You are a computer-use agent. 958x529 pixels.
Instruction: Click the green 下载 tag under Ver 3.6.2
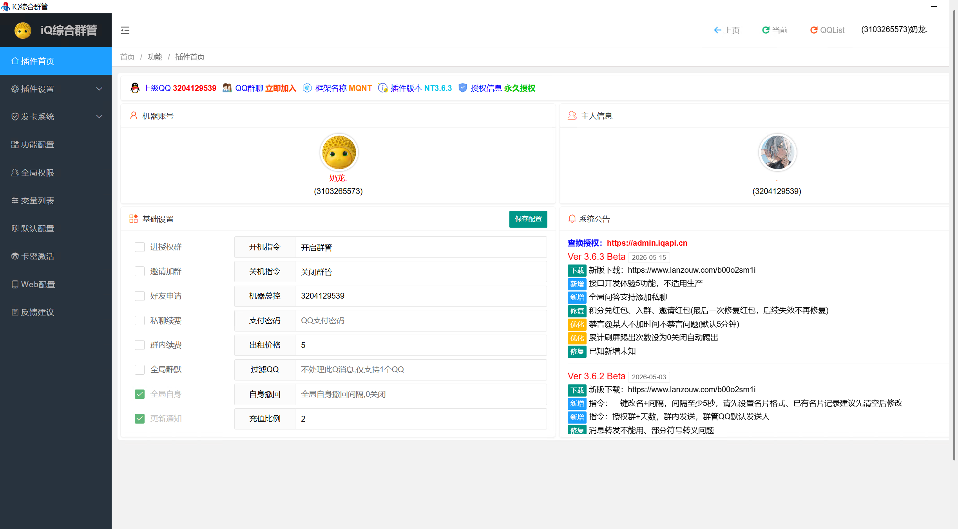coord(577,390)
